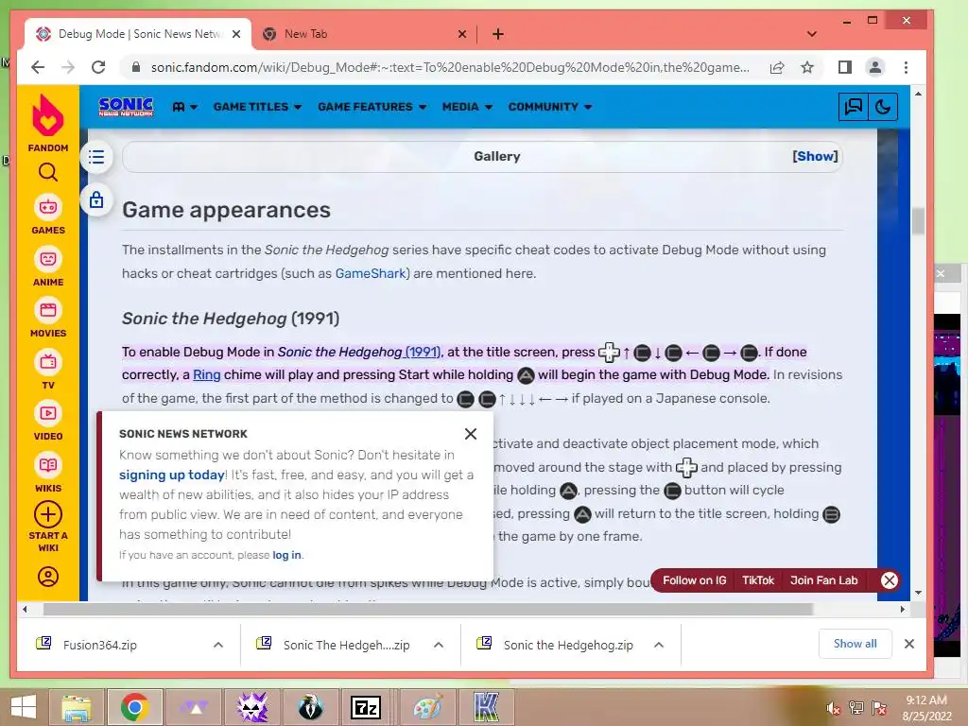
Task: Close the downloads bar
Action: coord(908,644)
